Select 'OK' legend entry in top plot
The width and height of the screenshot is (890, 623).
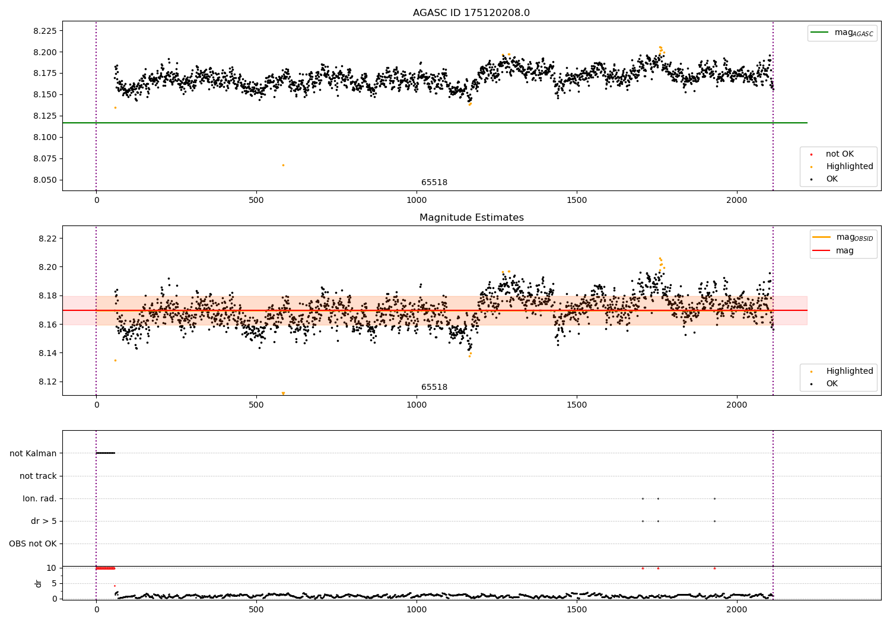[x=832, y=179]
